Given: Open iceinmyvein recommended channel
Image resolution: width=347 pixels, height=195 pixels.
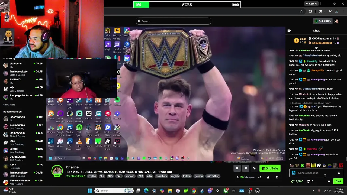Looking at the screenshot, I should pos(23,134).
